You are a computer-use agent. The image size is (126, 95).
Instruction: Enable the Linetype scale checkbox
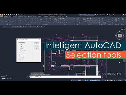point(20,51)
